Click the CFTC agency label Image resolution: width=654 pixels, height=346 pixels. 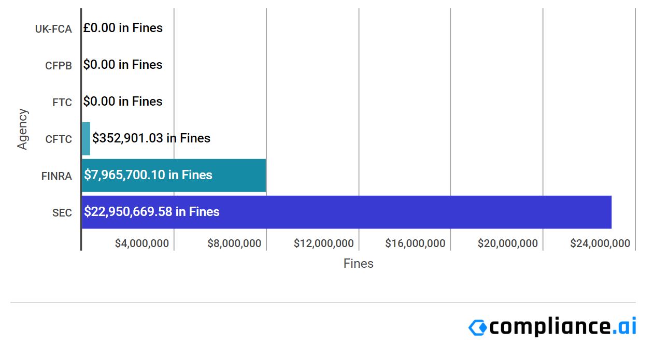59,139
